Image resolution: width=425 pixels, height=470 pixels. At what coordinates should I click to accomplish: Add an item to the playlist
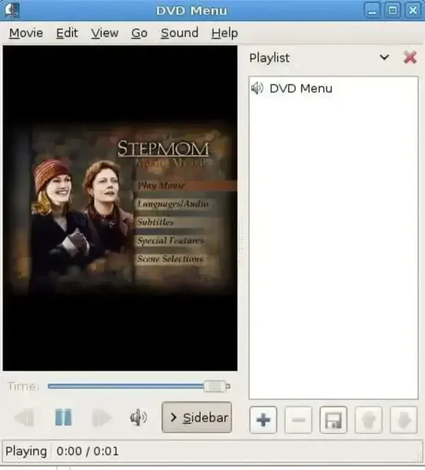[263, 420]
